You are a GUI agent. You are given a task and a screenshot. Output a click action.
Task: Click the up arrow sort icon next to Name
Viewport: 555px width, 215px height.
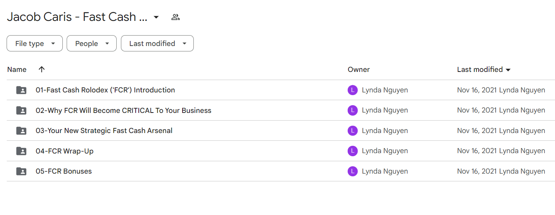pos(42,70)
